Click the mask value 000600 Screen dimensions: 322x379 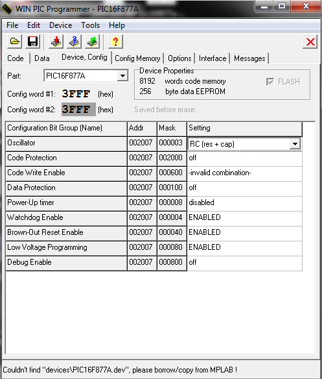click(x=172, y=173)
